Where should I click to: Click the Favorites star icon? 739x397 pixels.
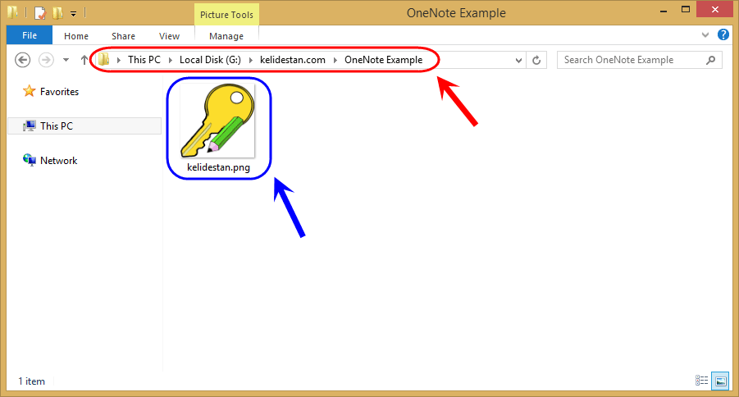[30, 91]
